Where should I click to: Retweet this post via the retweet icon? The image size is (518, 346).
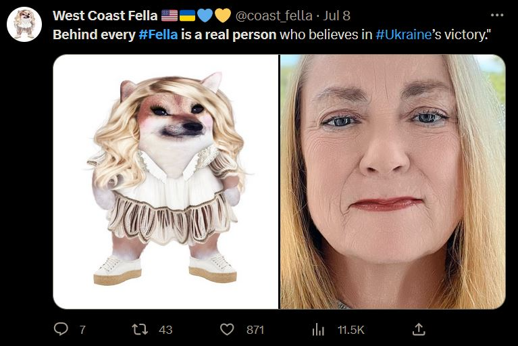click(x=141, y=329)
